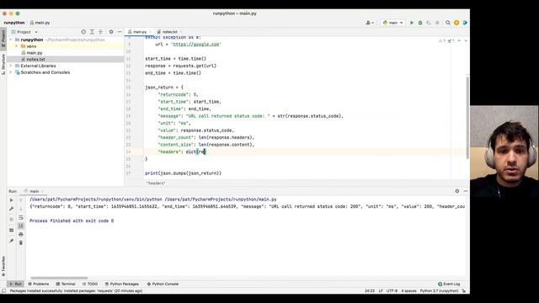Click the down-arrow stack trace icon in Run console

[x=21, y=209]
